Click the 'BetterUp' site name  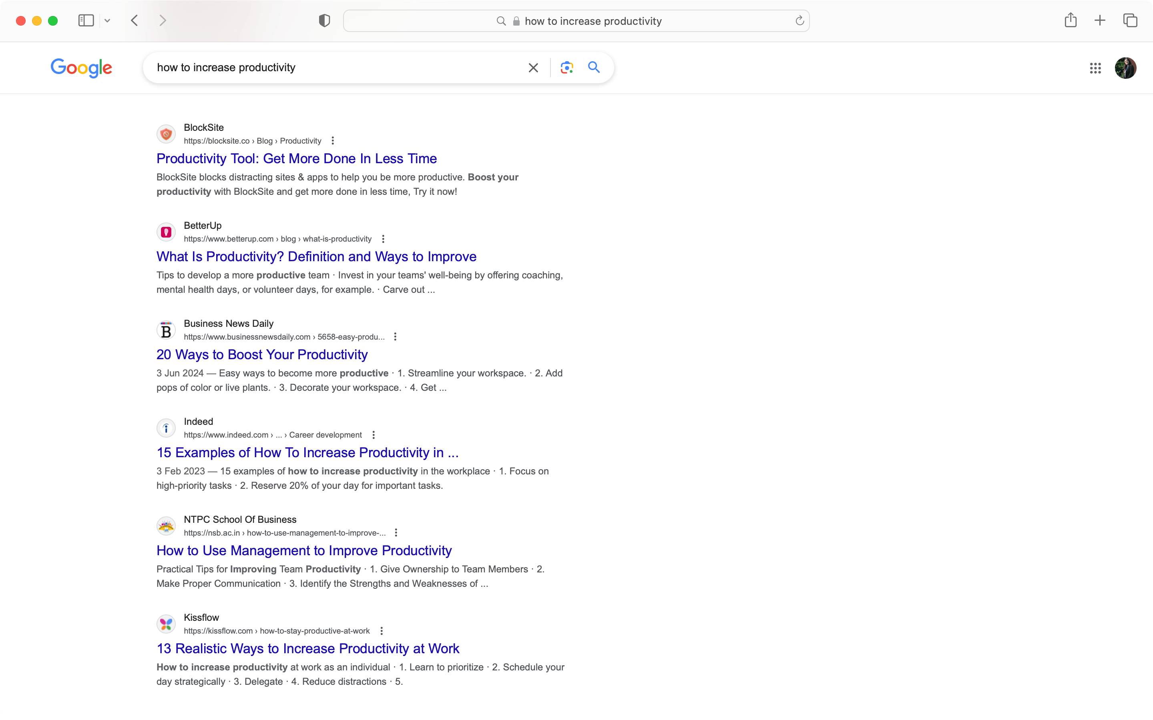[x=203, y=226]
